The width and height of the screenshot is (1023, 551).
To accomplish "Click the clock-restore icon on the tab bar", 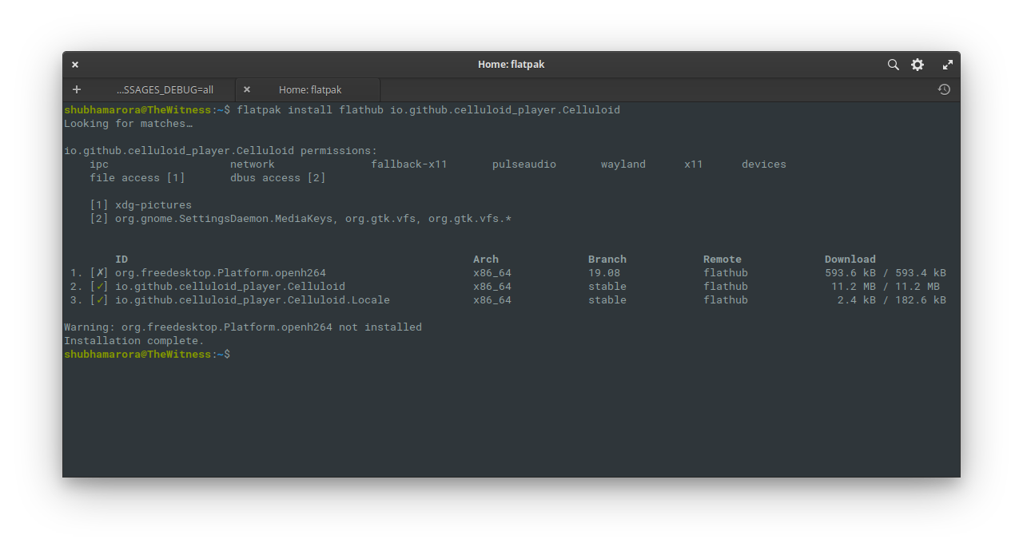I will pyautogui.click(x=944, y=89).
